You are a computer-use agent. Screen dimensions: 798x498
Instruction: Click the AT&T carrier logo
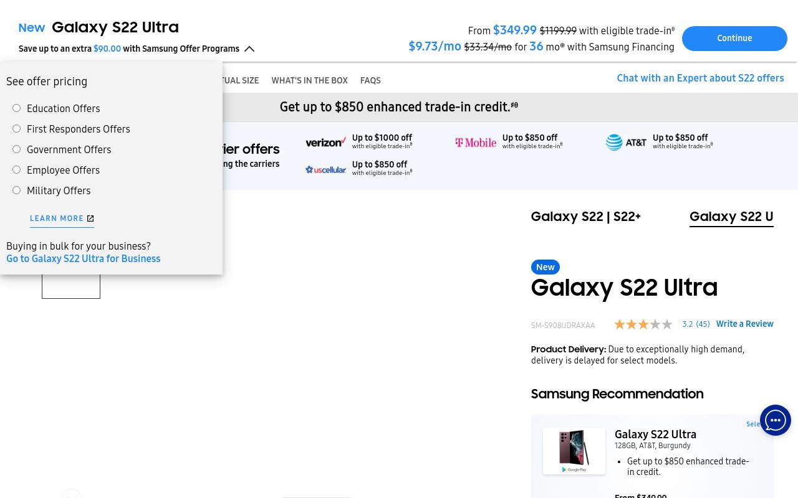(x=626, y=143)
